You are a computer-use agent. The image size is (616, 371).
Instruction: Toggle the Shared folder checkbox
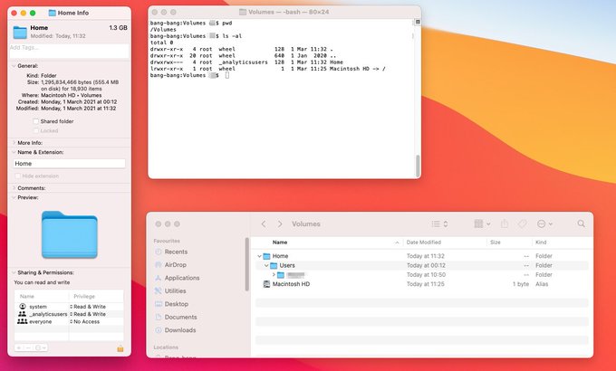pyautogui.click(x=35, y=121)
